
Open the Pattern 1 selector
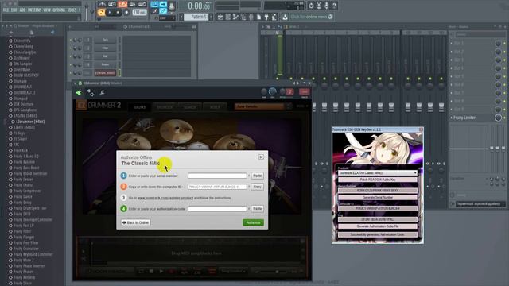pyautogui.click(x=197, y=17)
